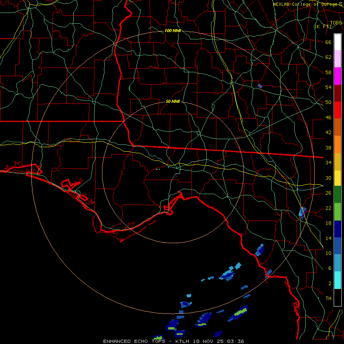Pick the light green legend swatch
Viewport: 344px width, 344px height.
338,212
